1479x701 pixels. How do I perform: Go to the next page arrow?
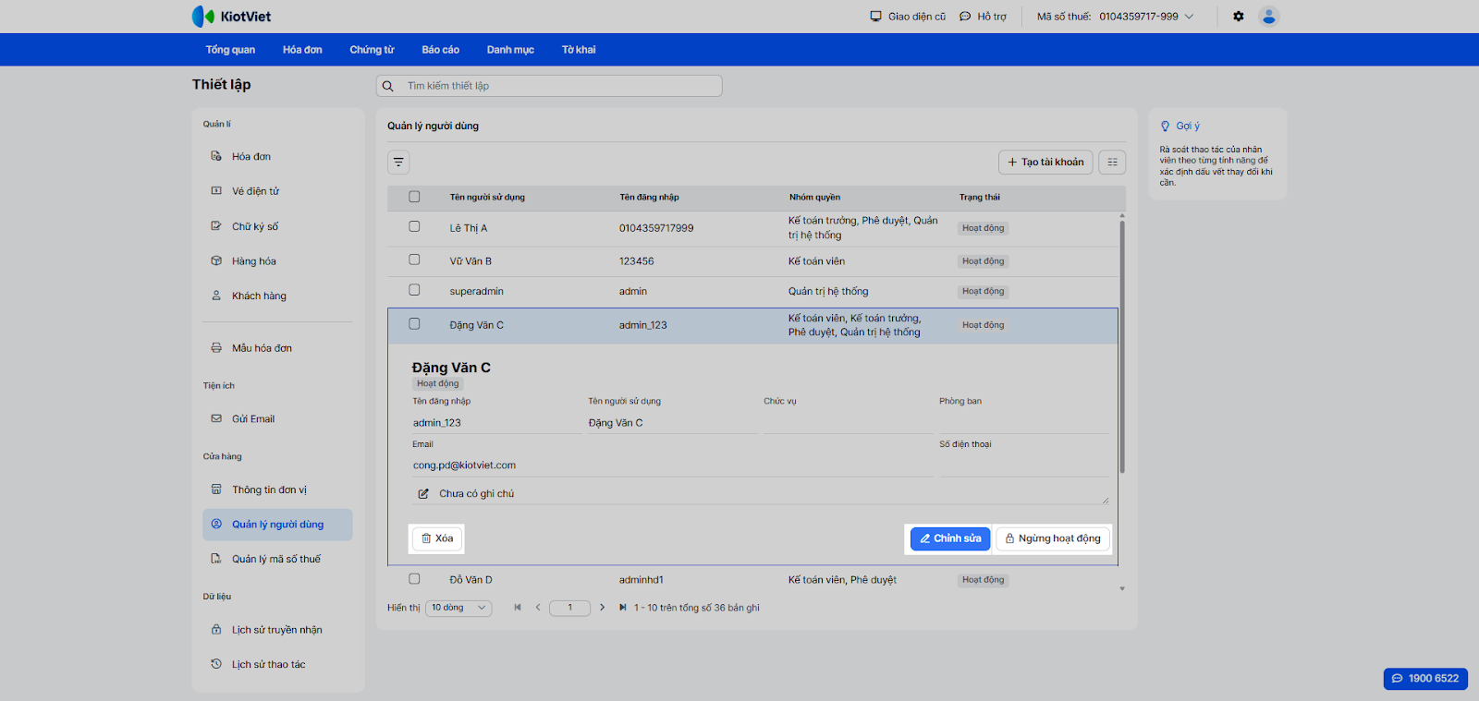click(602, 608)
